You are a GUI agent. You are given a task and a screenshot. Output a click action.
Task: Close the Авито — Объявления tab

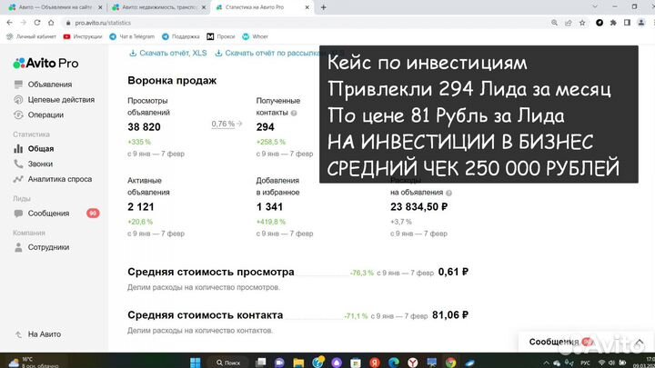100,7
